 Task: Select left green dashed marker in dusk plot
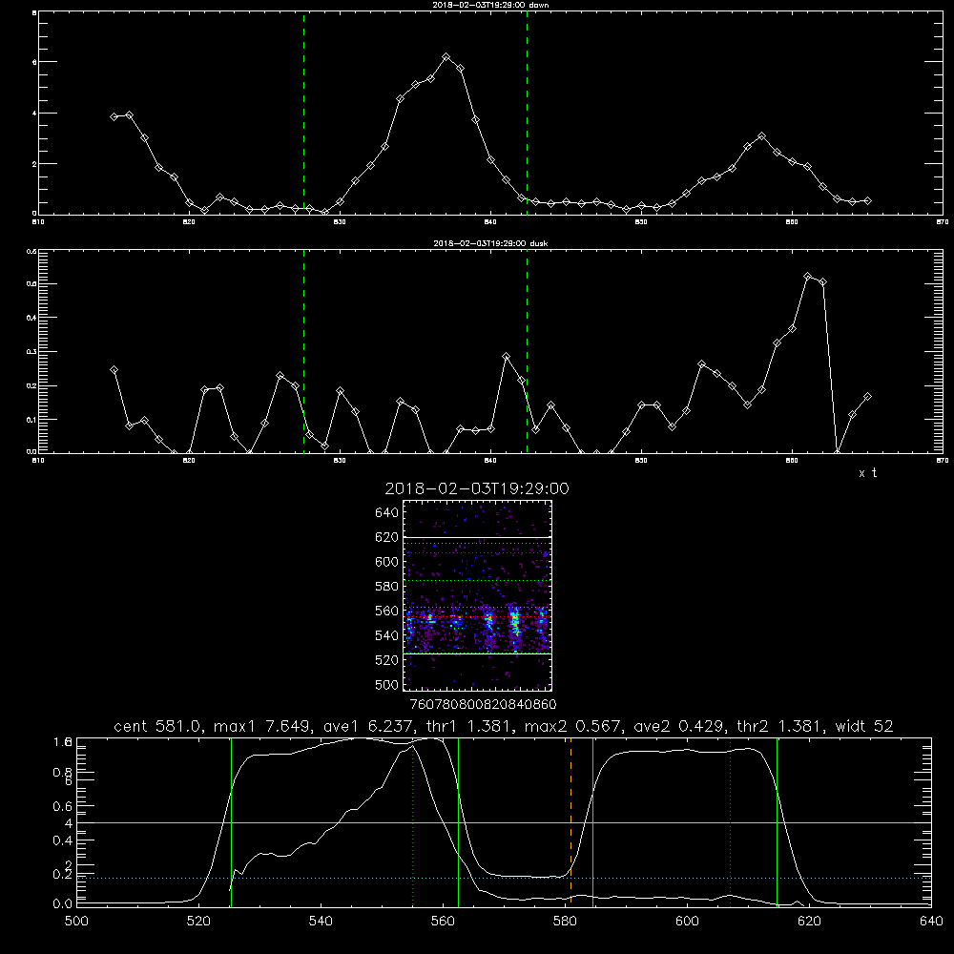[x=303, y=352]
